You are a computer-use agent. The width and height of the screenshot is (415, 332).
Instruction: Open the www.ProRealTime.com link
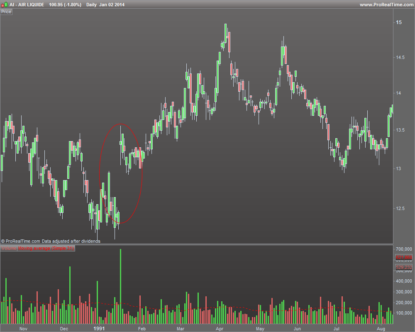point(386,5)
